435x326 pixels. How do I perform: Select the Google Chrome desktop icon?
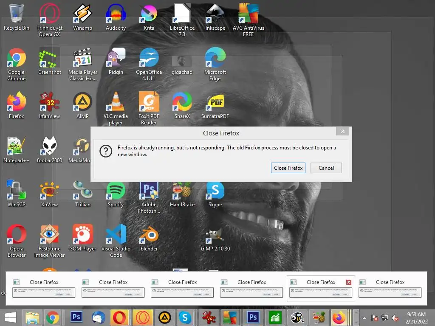point(17,65)
